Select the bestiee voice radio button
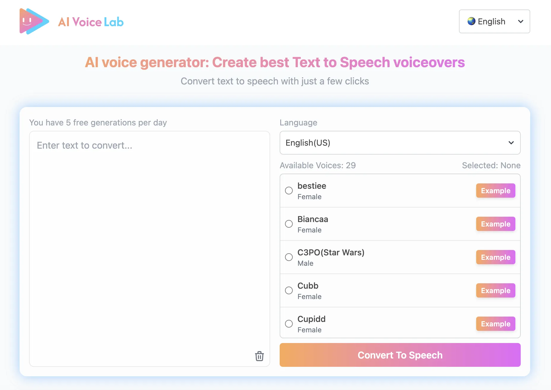The width and height of the screenshot is (551, 390). pos(289,191)
